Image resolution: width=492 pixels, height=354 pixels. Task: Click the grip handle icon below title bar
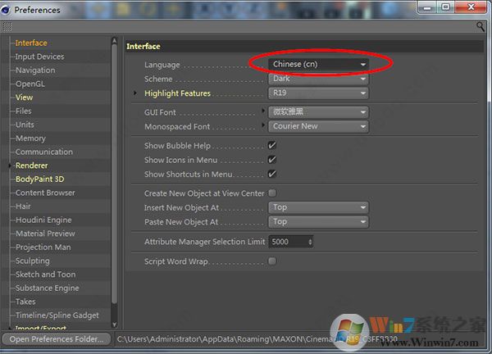pos(7,26)
